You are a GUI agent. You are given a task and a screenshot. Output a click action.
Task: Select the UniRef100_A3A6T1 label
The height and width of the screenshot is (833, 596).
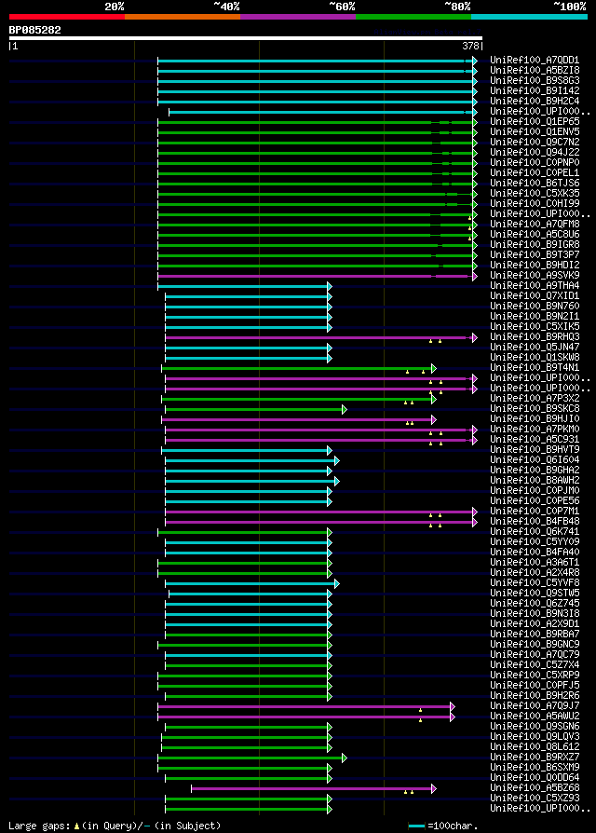pyautogui.click(x=535, y=564)
